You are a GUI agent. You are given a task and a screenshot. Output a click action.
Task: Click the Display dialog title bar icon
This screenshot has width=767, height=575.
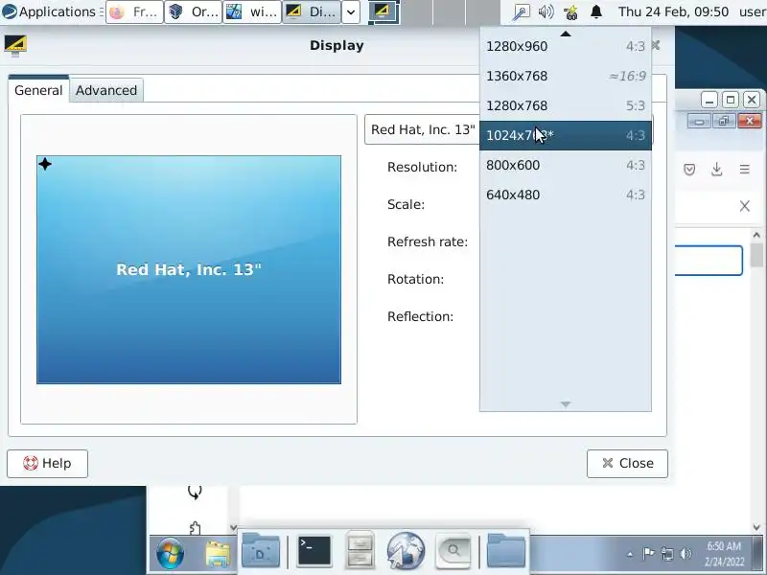[15, 46]
